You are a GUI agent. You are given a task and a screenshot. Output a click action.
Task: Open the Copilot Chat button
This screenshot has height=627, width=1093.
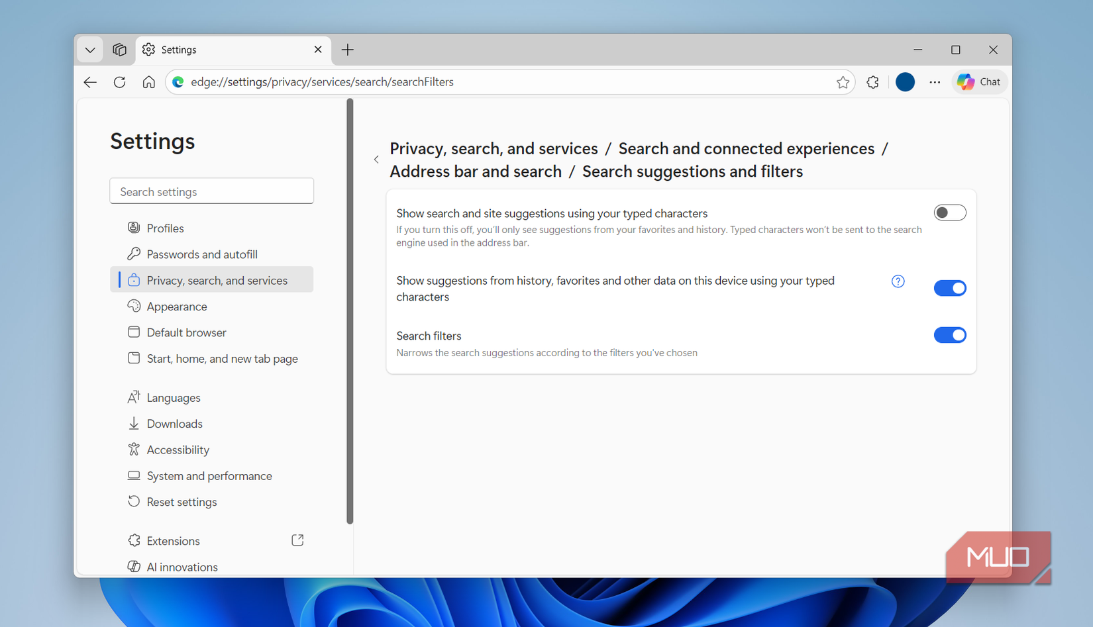click(980, 81)
